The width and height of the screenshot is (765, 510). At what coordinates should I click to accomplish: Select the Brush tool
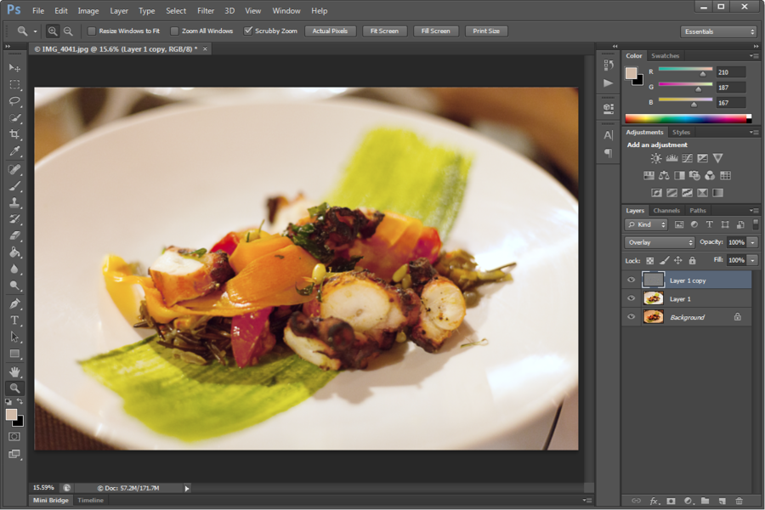14,186
